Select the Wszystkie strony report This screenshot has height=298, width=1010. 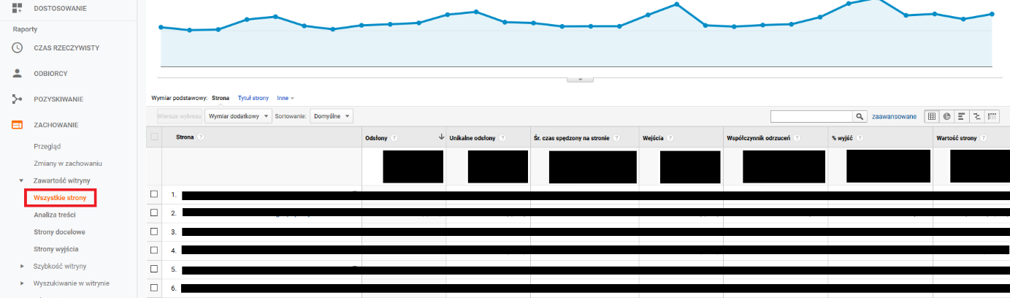tap(60, 198)
